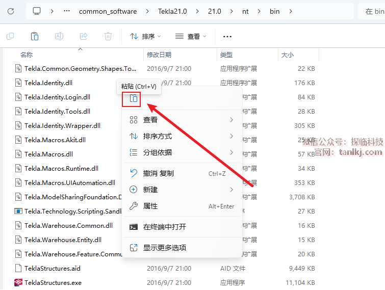
Task: Sort by 大小 column header
Action: click(288, 55)
